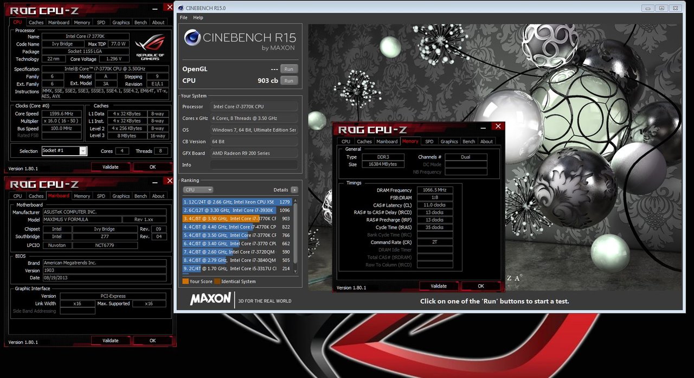Go to CPU tab in CPU-Z timings window
Image resolution: width=694 pixels, height=378 pixels.
tap(346, 141)
